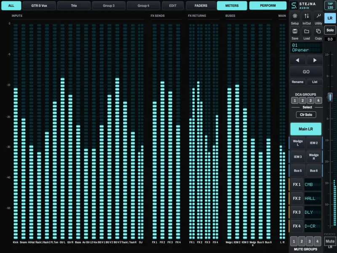This screenshot has height=253, width=337.
Task: Tap the TAP 120 tempo button
Action: tap(330, 5)
